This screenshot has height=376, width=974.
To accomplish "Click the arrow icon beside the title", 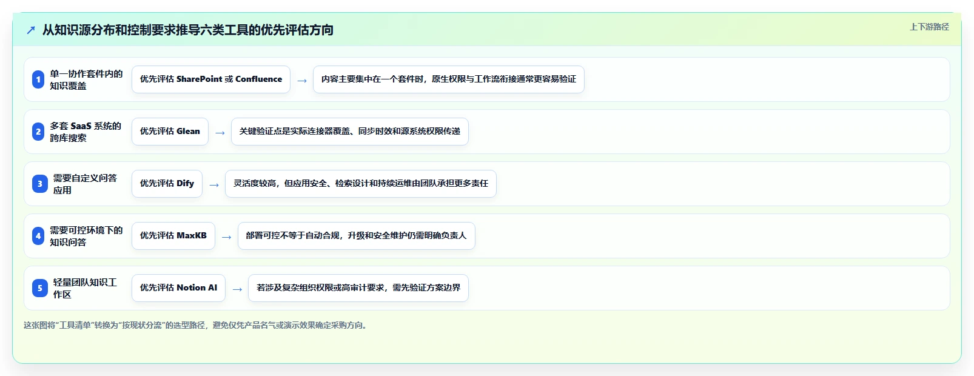I will click(x=31, y=30).
